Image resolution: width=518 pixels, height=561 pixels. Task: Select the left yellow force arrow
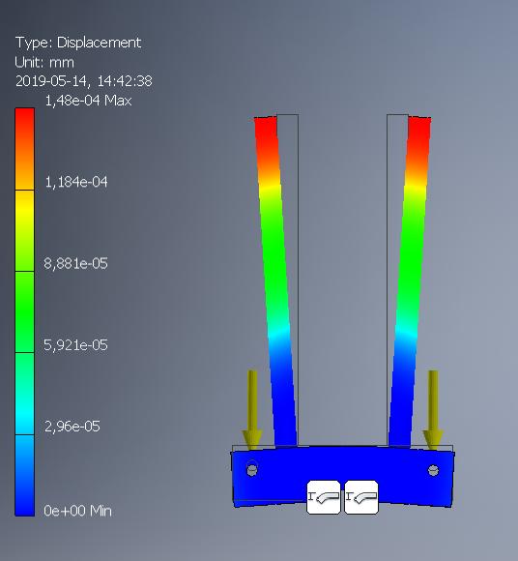click(252, 410)
